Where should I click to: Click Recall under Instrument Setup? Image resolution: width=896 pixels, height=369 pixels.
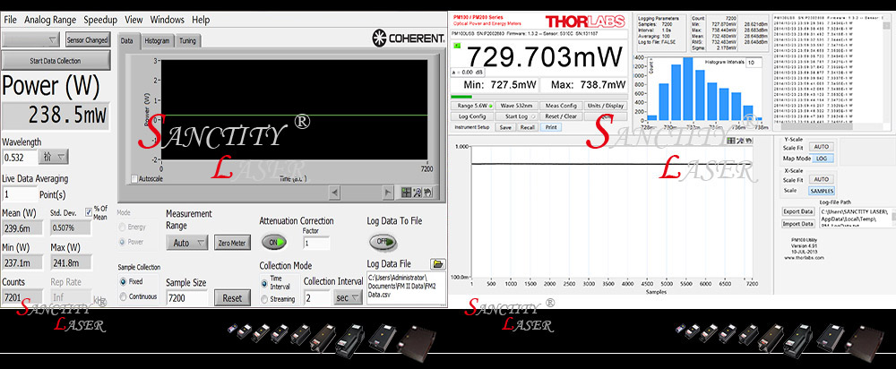(527, 127)
